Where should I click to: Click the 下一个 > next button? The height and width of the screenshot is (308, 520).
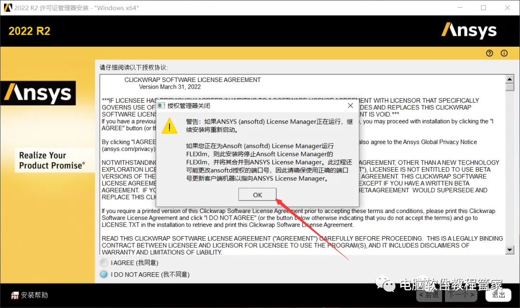(x=461, y=295)
